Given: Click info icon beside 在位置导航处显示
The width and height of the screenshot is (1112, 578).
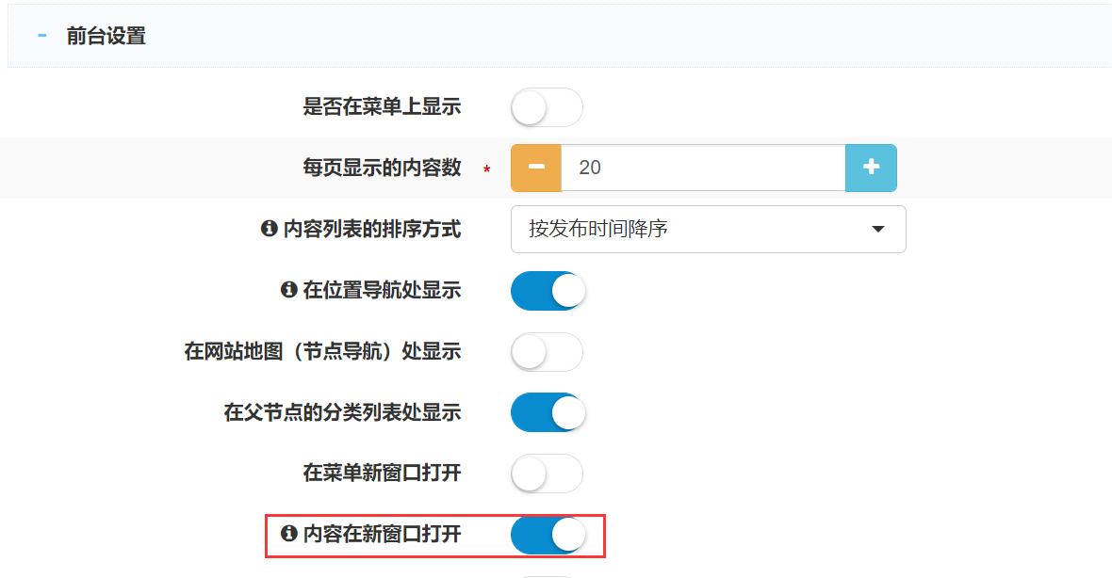Looking at the screenshot, I should click(289, 290).
